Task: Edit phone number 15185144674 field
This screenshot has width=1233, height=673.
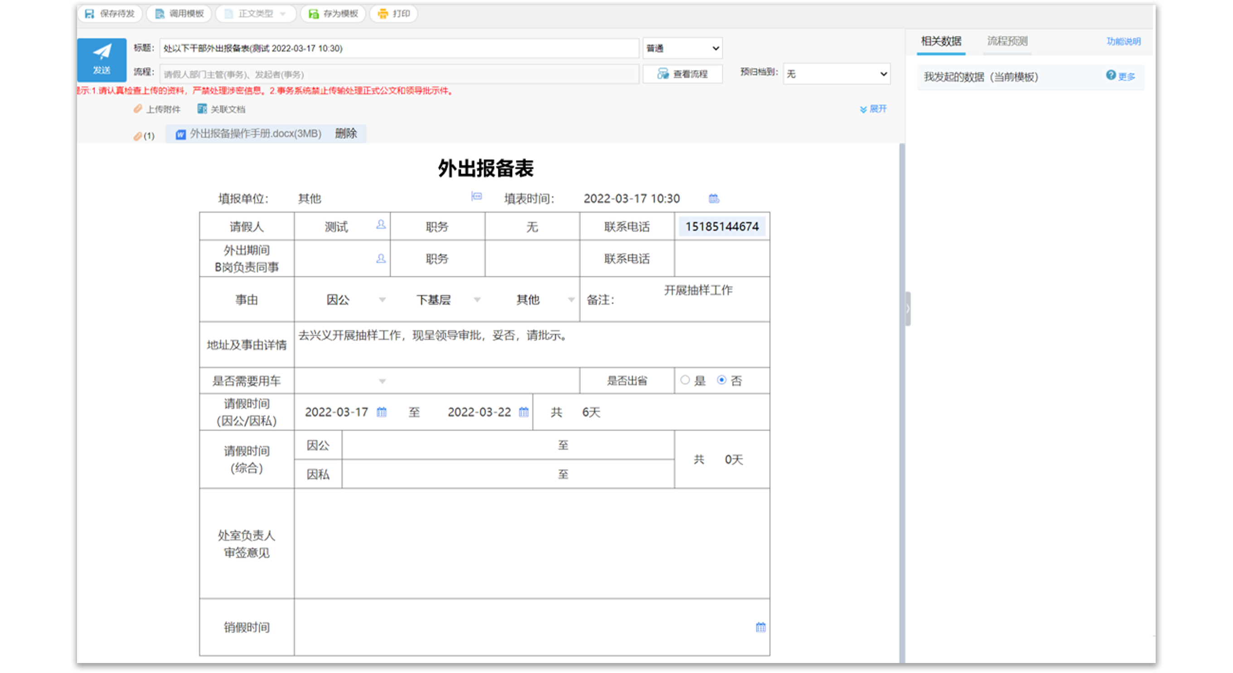Action: pos(722,227)
